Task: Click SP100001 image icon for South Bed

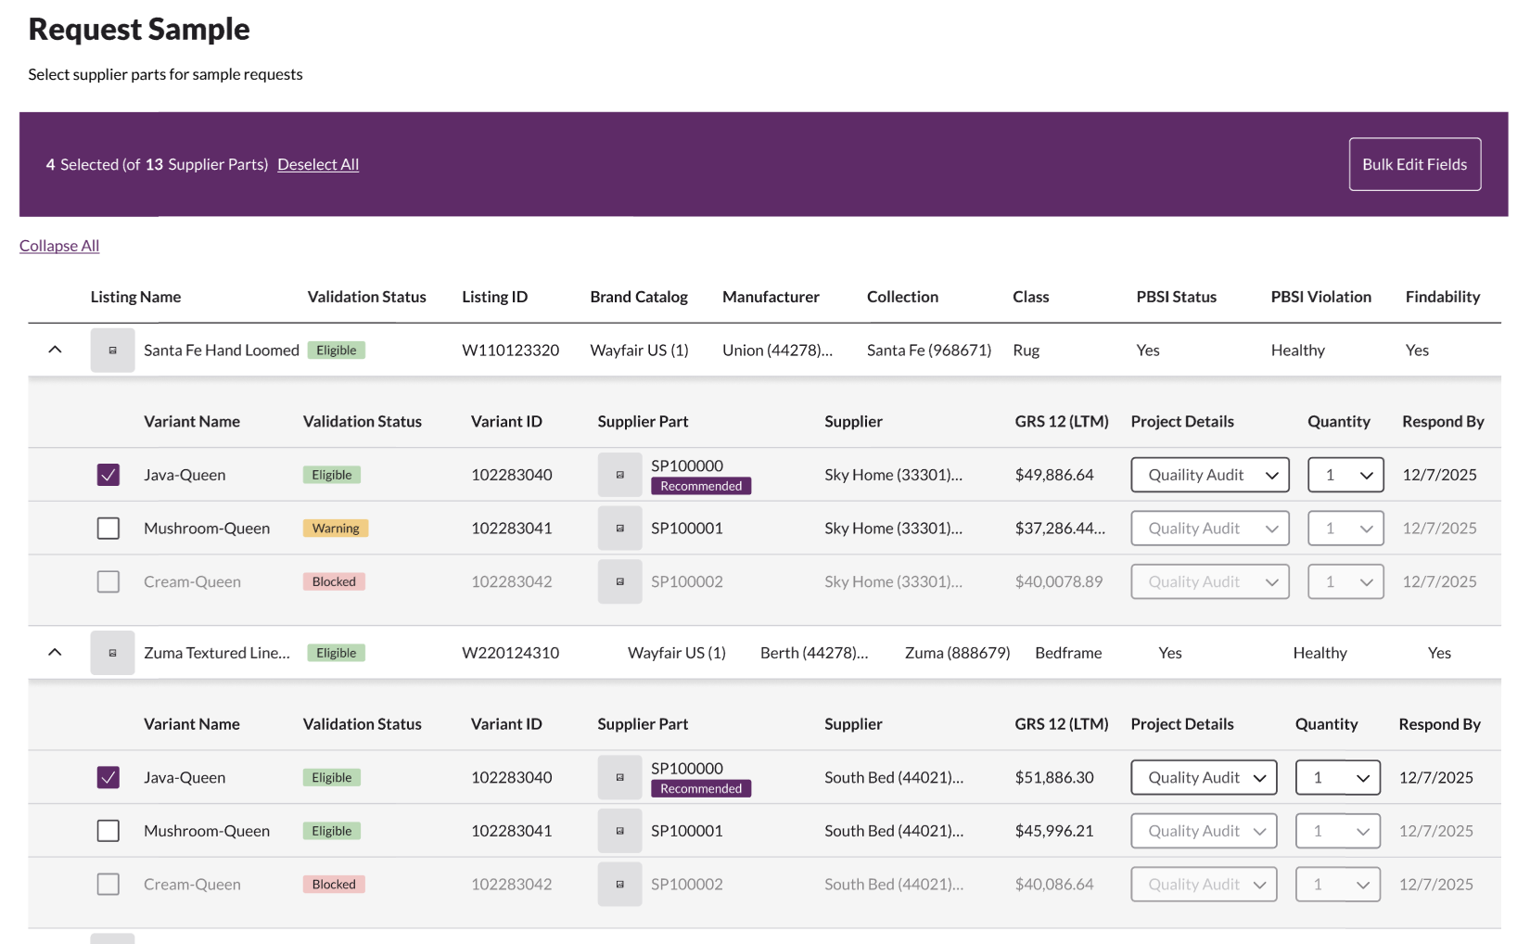Action: pyautogui.click(x=619, y=831)
